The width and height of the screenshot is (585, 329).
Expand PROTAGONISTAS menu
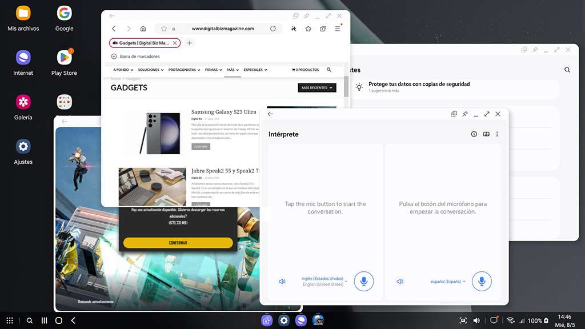pyautogui.click(x=184, y=70)
